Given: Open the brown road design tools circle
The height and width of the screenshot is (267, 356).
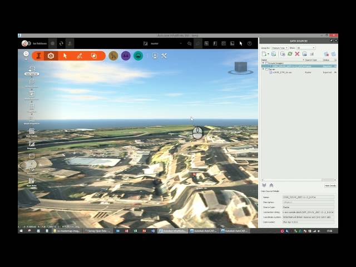Looking at the screenshot, I should 113,56.
